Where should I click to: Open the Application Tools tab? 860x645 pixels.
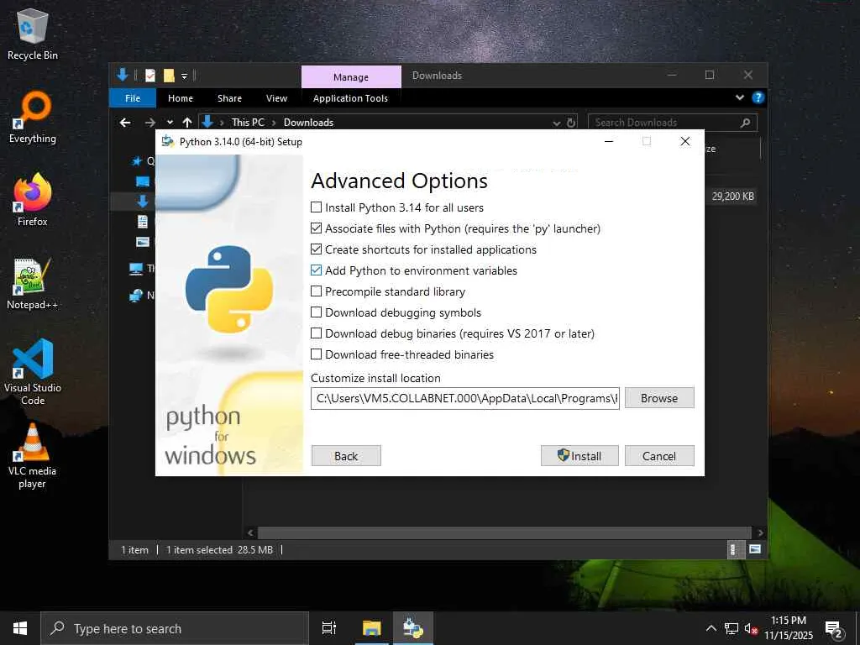point(350,98)
